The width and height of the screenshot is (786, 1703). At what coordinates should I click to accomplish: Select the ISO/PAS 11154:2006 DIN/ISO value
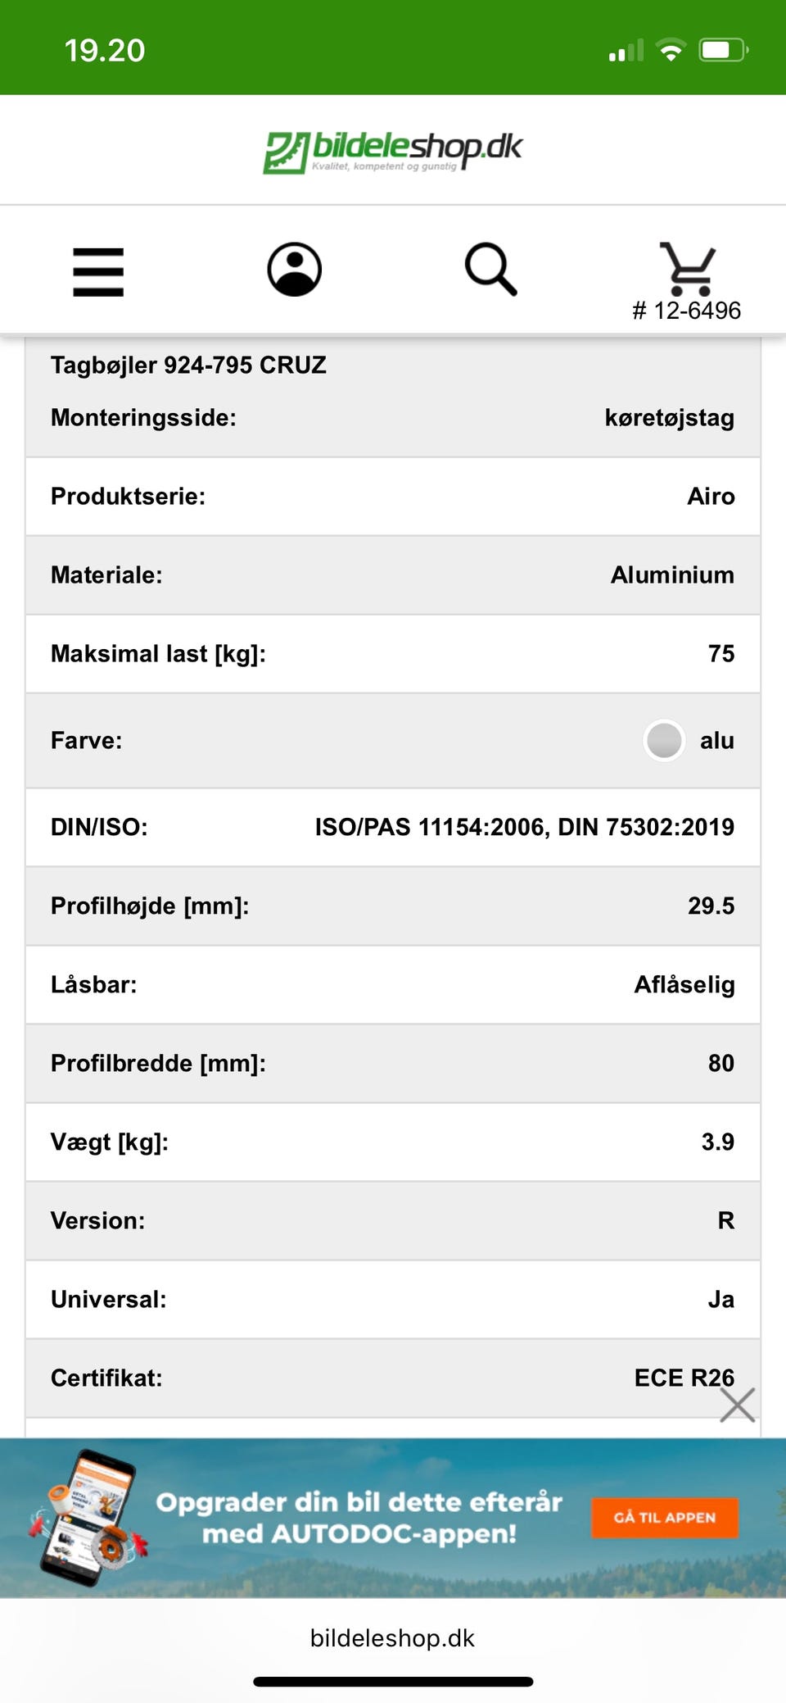[x=525, y=827]
